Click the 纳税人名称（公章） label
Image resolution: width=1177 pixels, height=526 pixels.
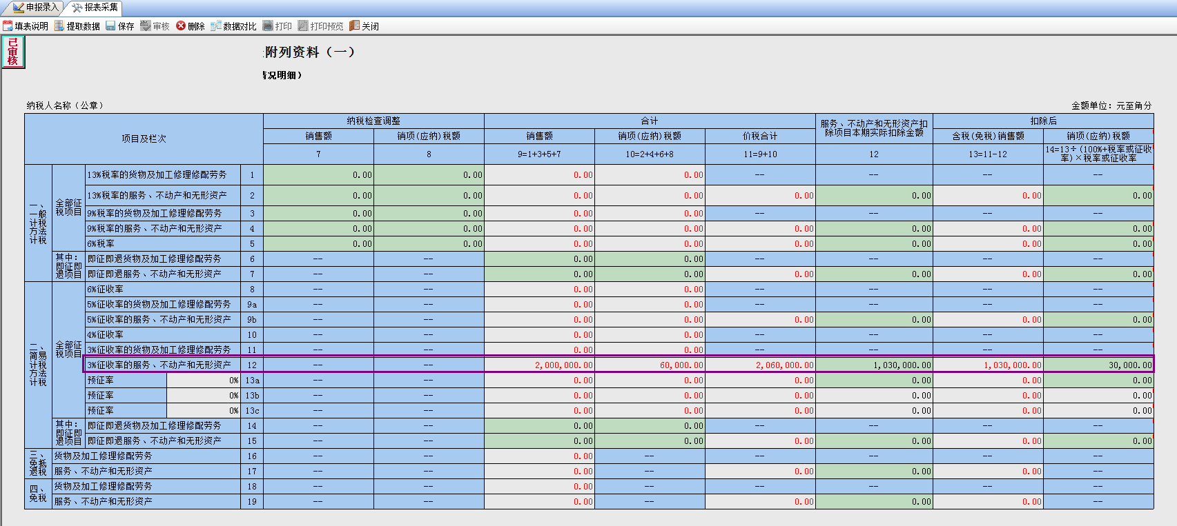coord(66,105)
